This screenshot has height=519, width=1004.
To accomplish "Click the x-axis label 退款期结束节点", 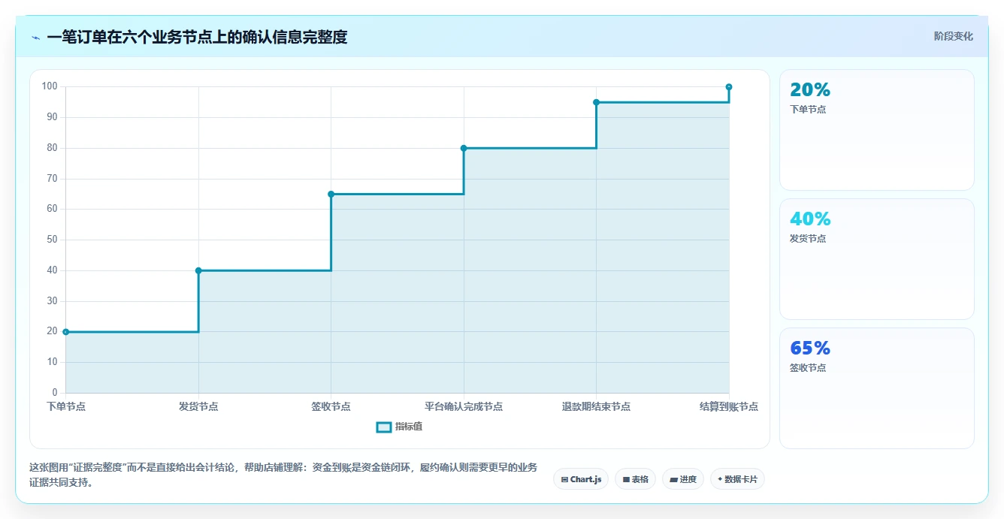I will tap(596, 406).
